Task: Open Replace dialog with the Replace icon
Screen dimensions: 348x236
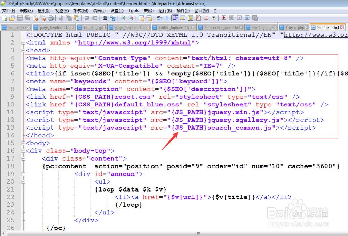Action: pyautogui.click(x=113, y=18)
